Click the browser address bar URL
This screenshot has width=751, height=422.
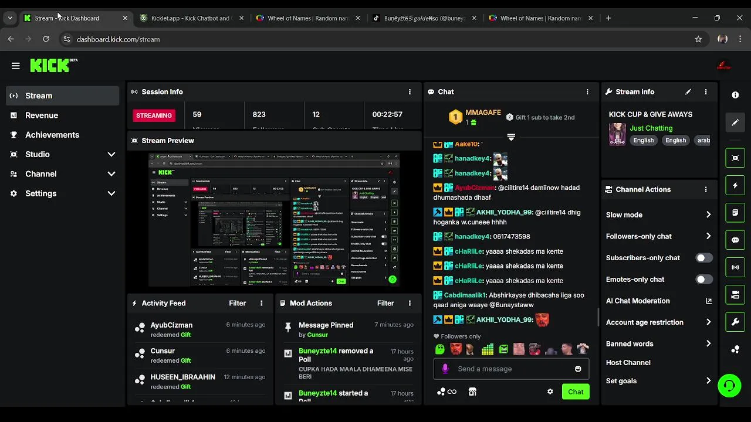[x=118, y=39]
